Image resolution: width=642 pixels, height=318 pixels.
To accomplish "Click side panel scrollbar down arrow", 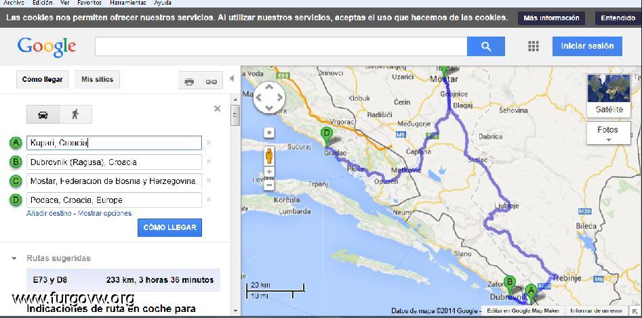I will 235,311.
